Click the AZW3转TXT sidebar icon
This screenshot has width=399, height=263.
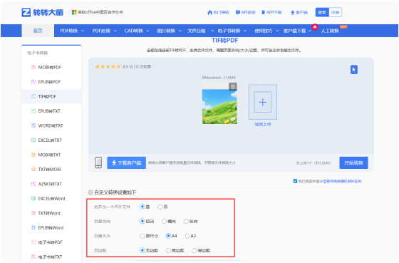tap(33, 184)
